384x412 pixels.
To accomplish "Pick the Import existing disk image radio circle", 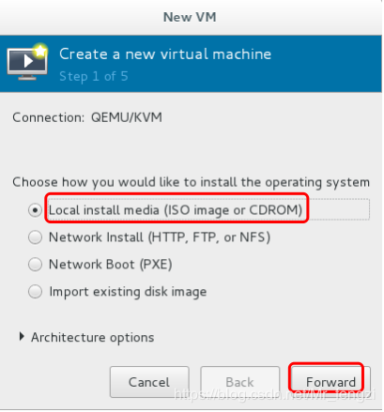I will tap(35, 292).
